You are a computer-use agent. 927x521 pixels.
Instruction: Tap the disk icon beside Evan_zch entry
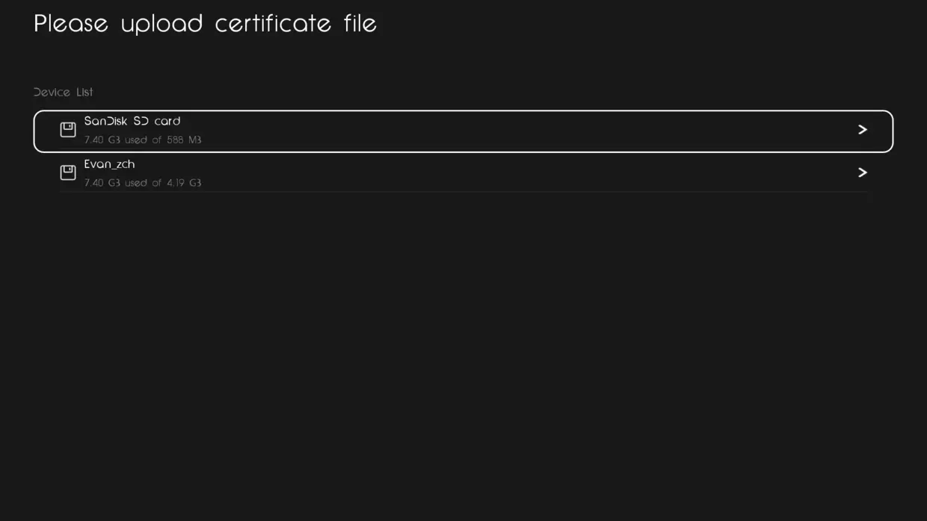pyautogui.click(x=68, y=172)
